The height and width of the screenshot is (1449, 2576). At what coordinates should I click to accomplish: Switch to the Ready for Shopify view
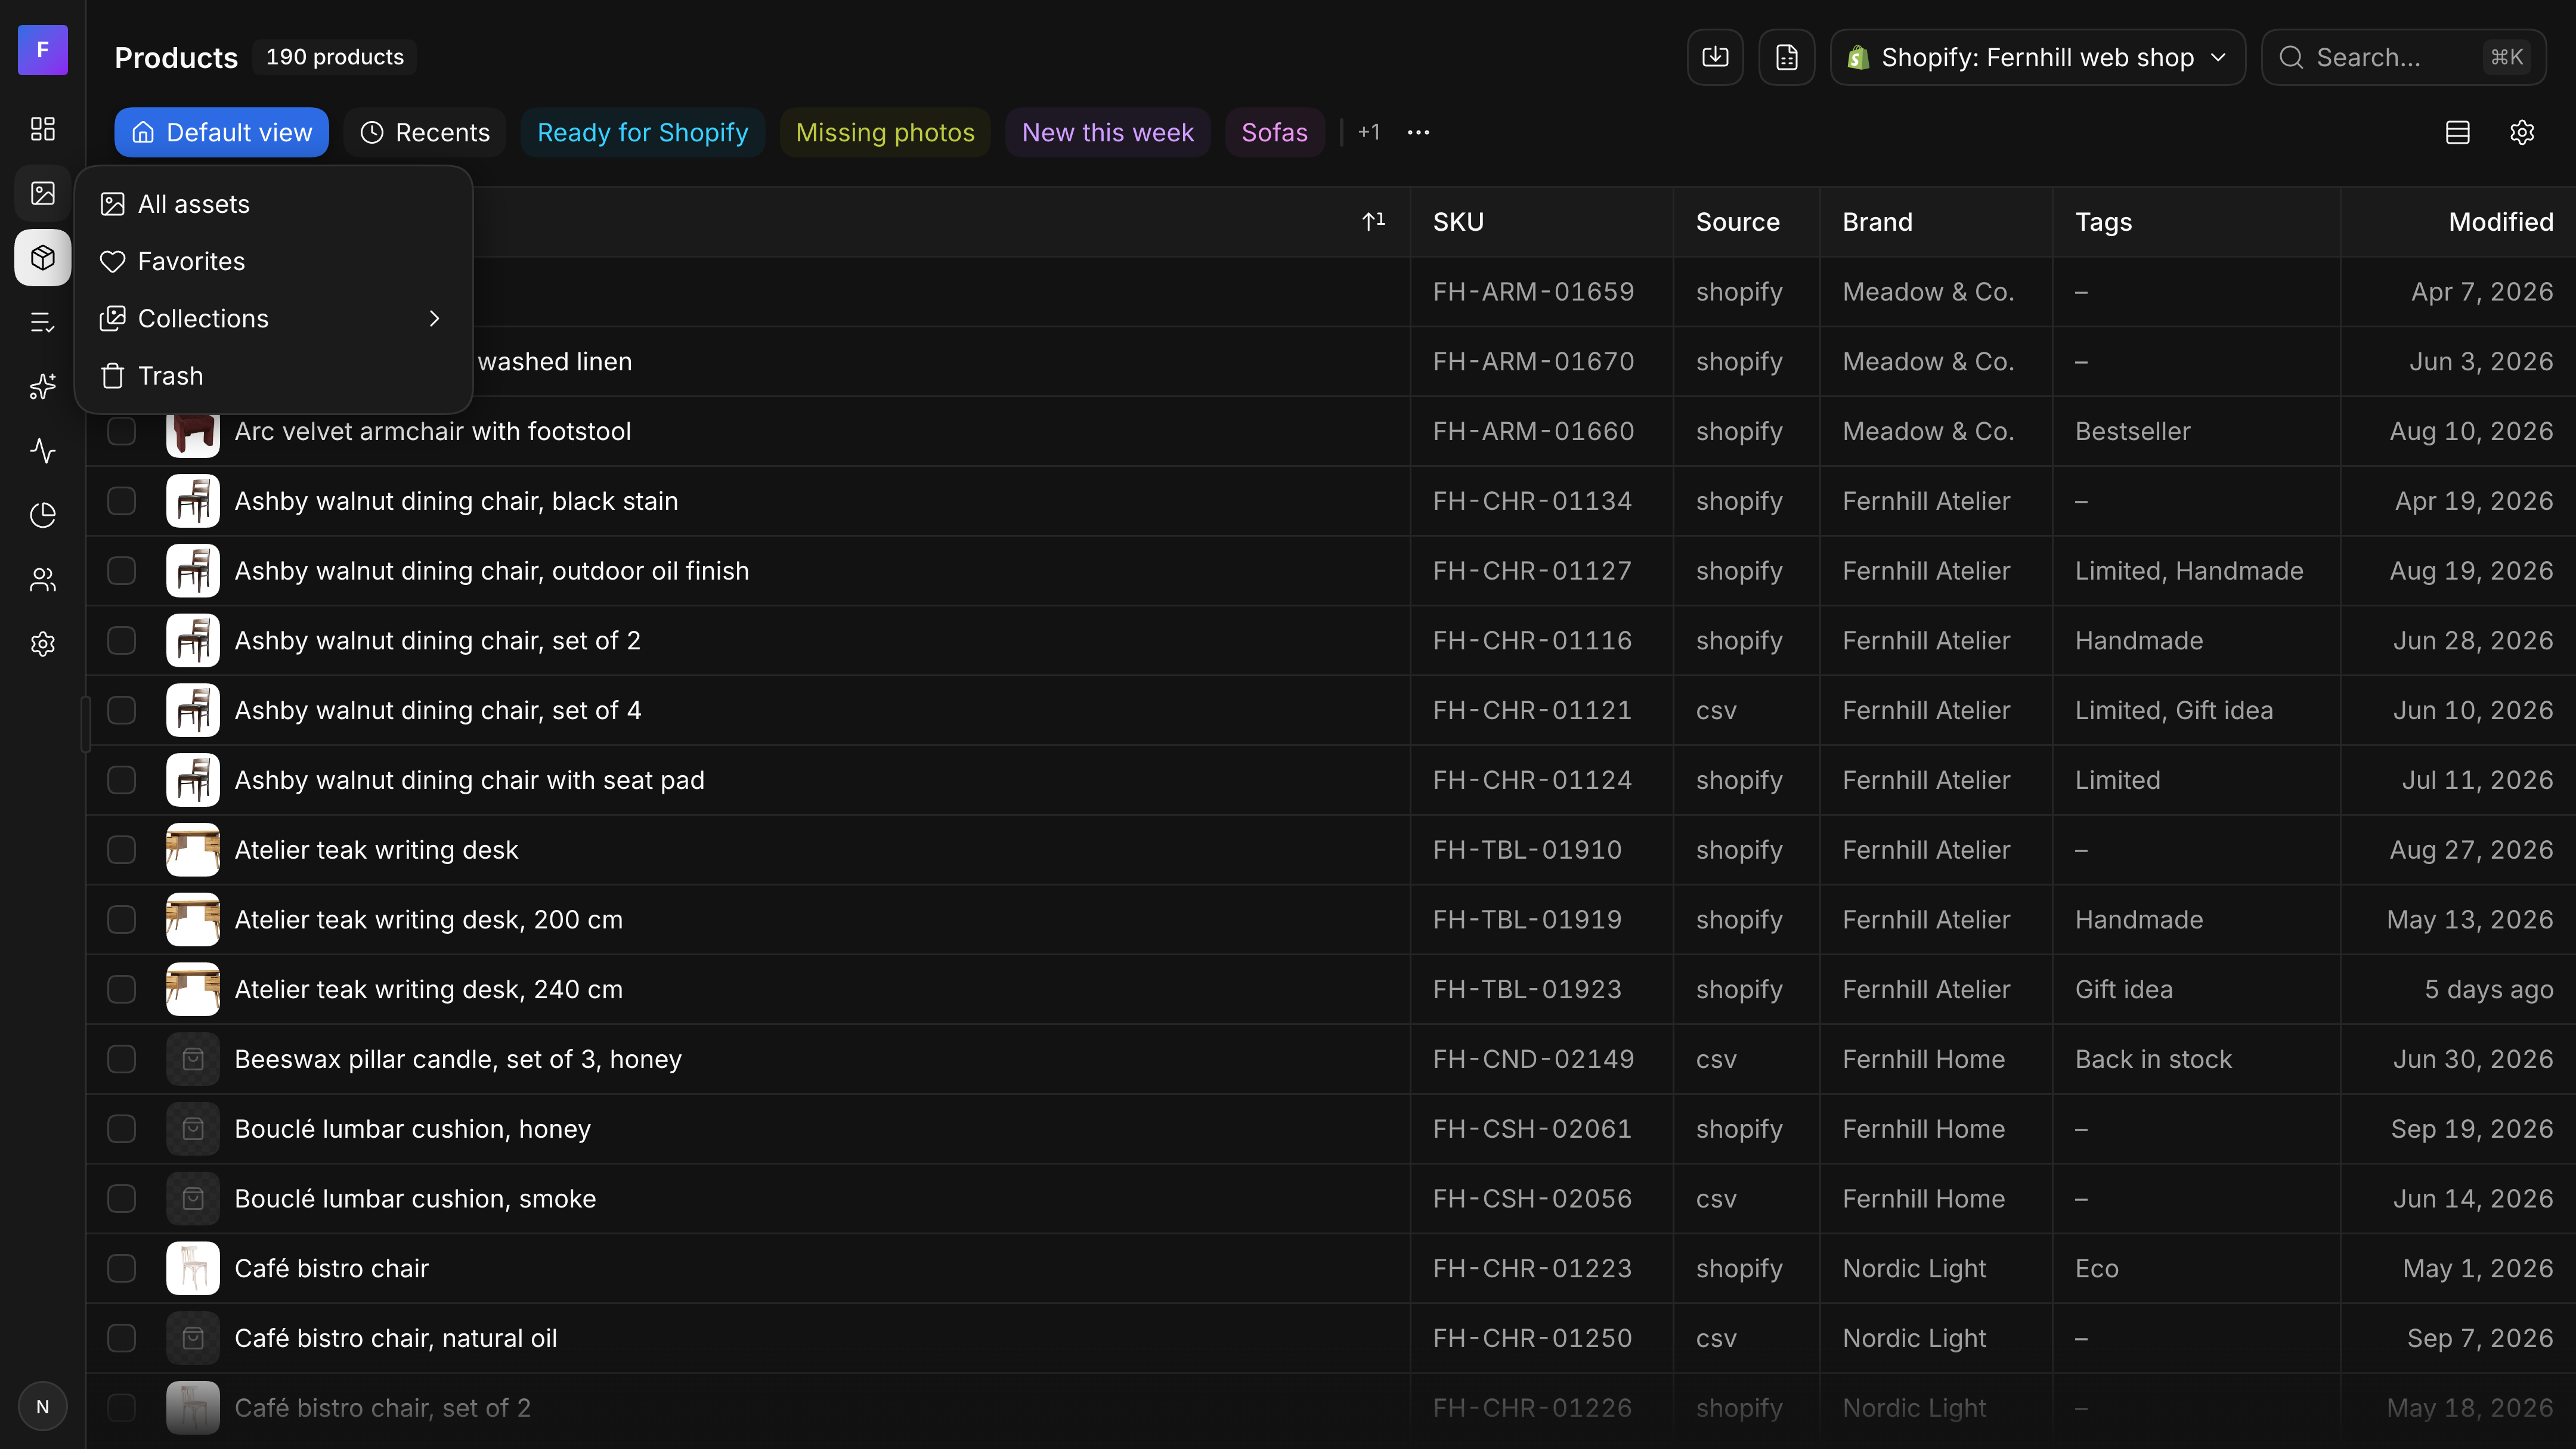[x=642, y=132]
